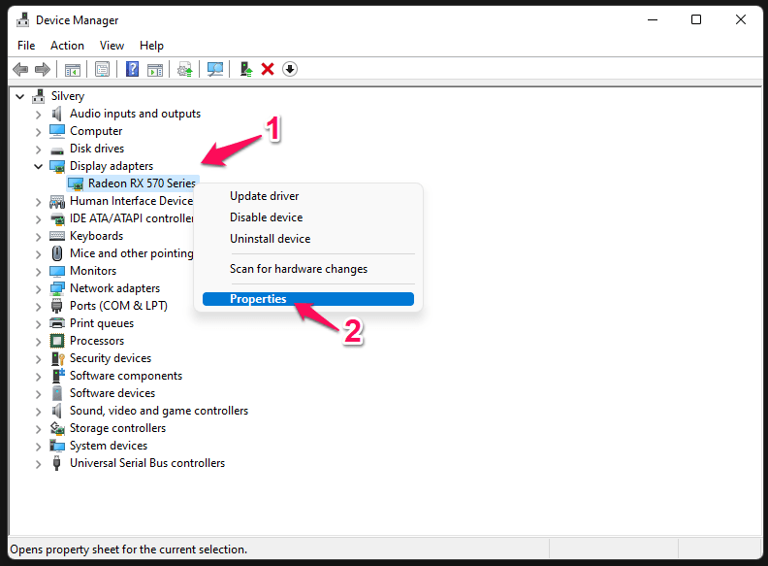Screen dimensions: 768x566
Task: Click the Security devices key icon
Action: pos(58,358)
